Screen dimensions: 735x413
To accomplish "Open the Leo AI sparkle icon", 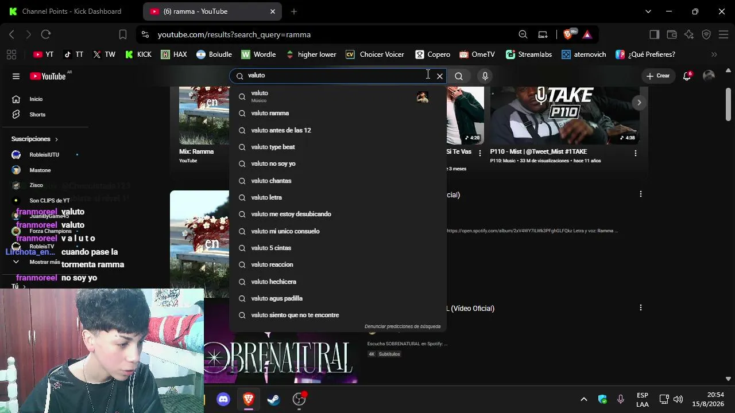I will point(689,34).
